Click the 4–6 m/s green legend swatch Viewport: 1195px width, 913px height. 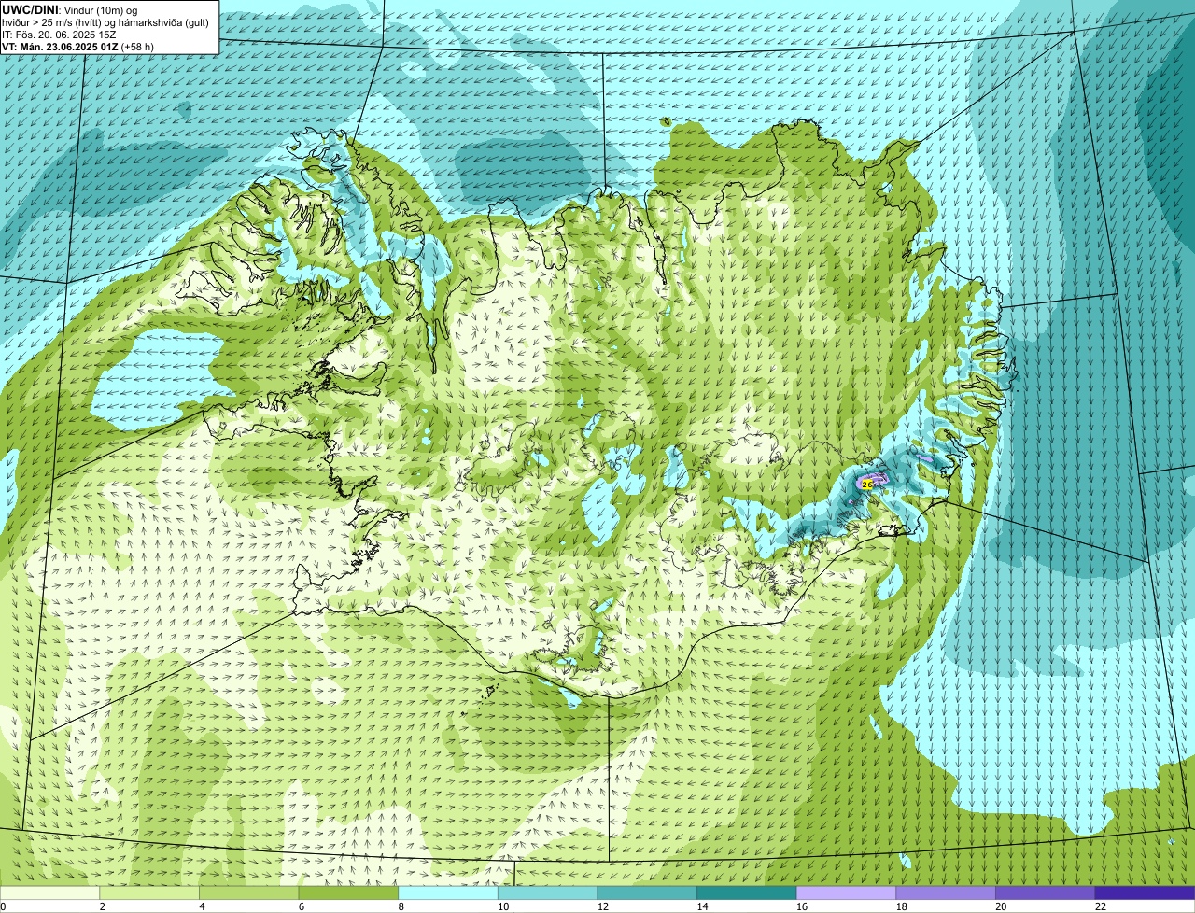pos(248,892)
